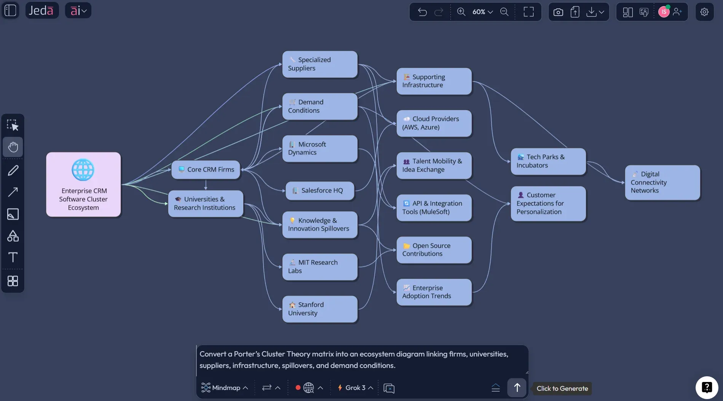Viewport: 723px width, 401px height.
Task: Enable the web search globe option
Action: point(308,387)
